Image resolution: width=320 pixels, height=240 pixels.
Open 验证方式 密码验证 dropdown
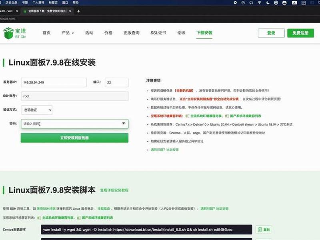point(37,110)
